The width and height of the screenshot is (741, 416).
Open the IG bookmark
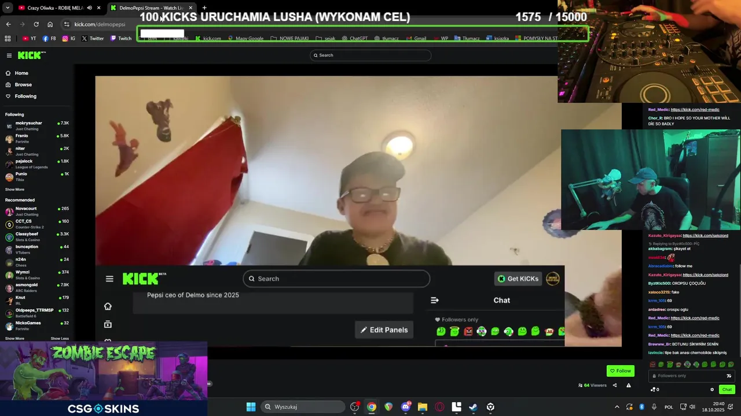(69, 39)
